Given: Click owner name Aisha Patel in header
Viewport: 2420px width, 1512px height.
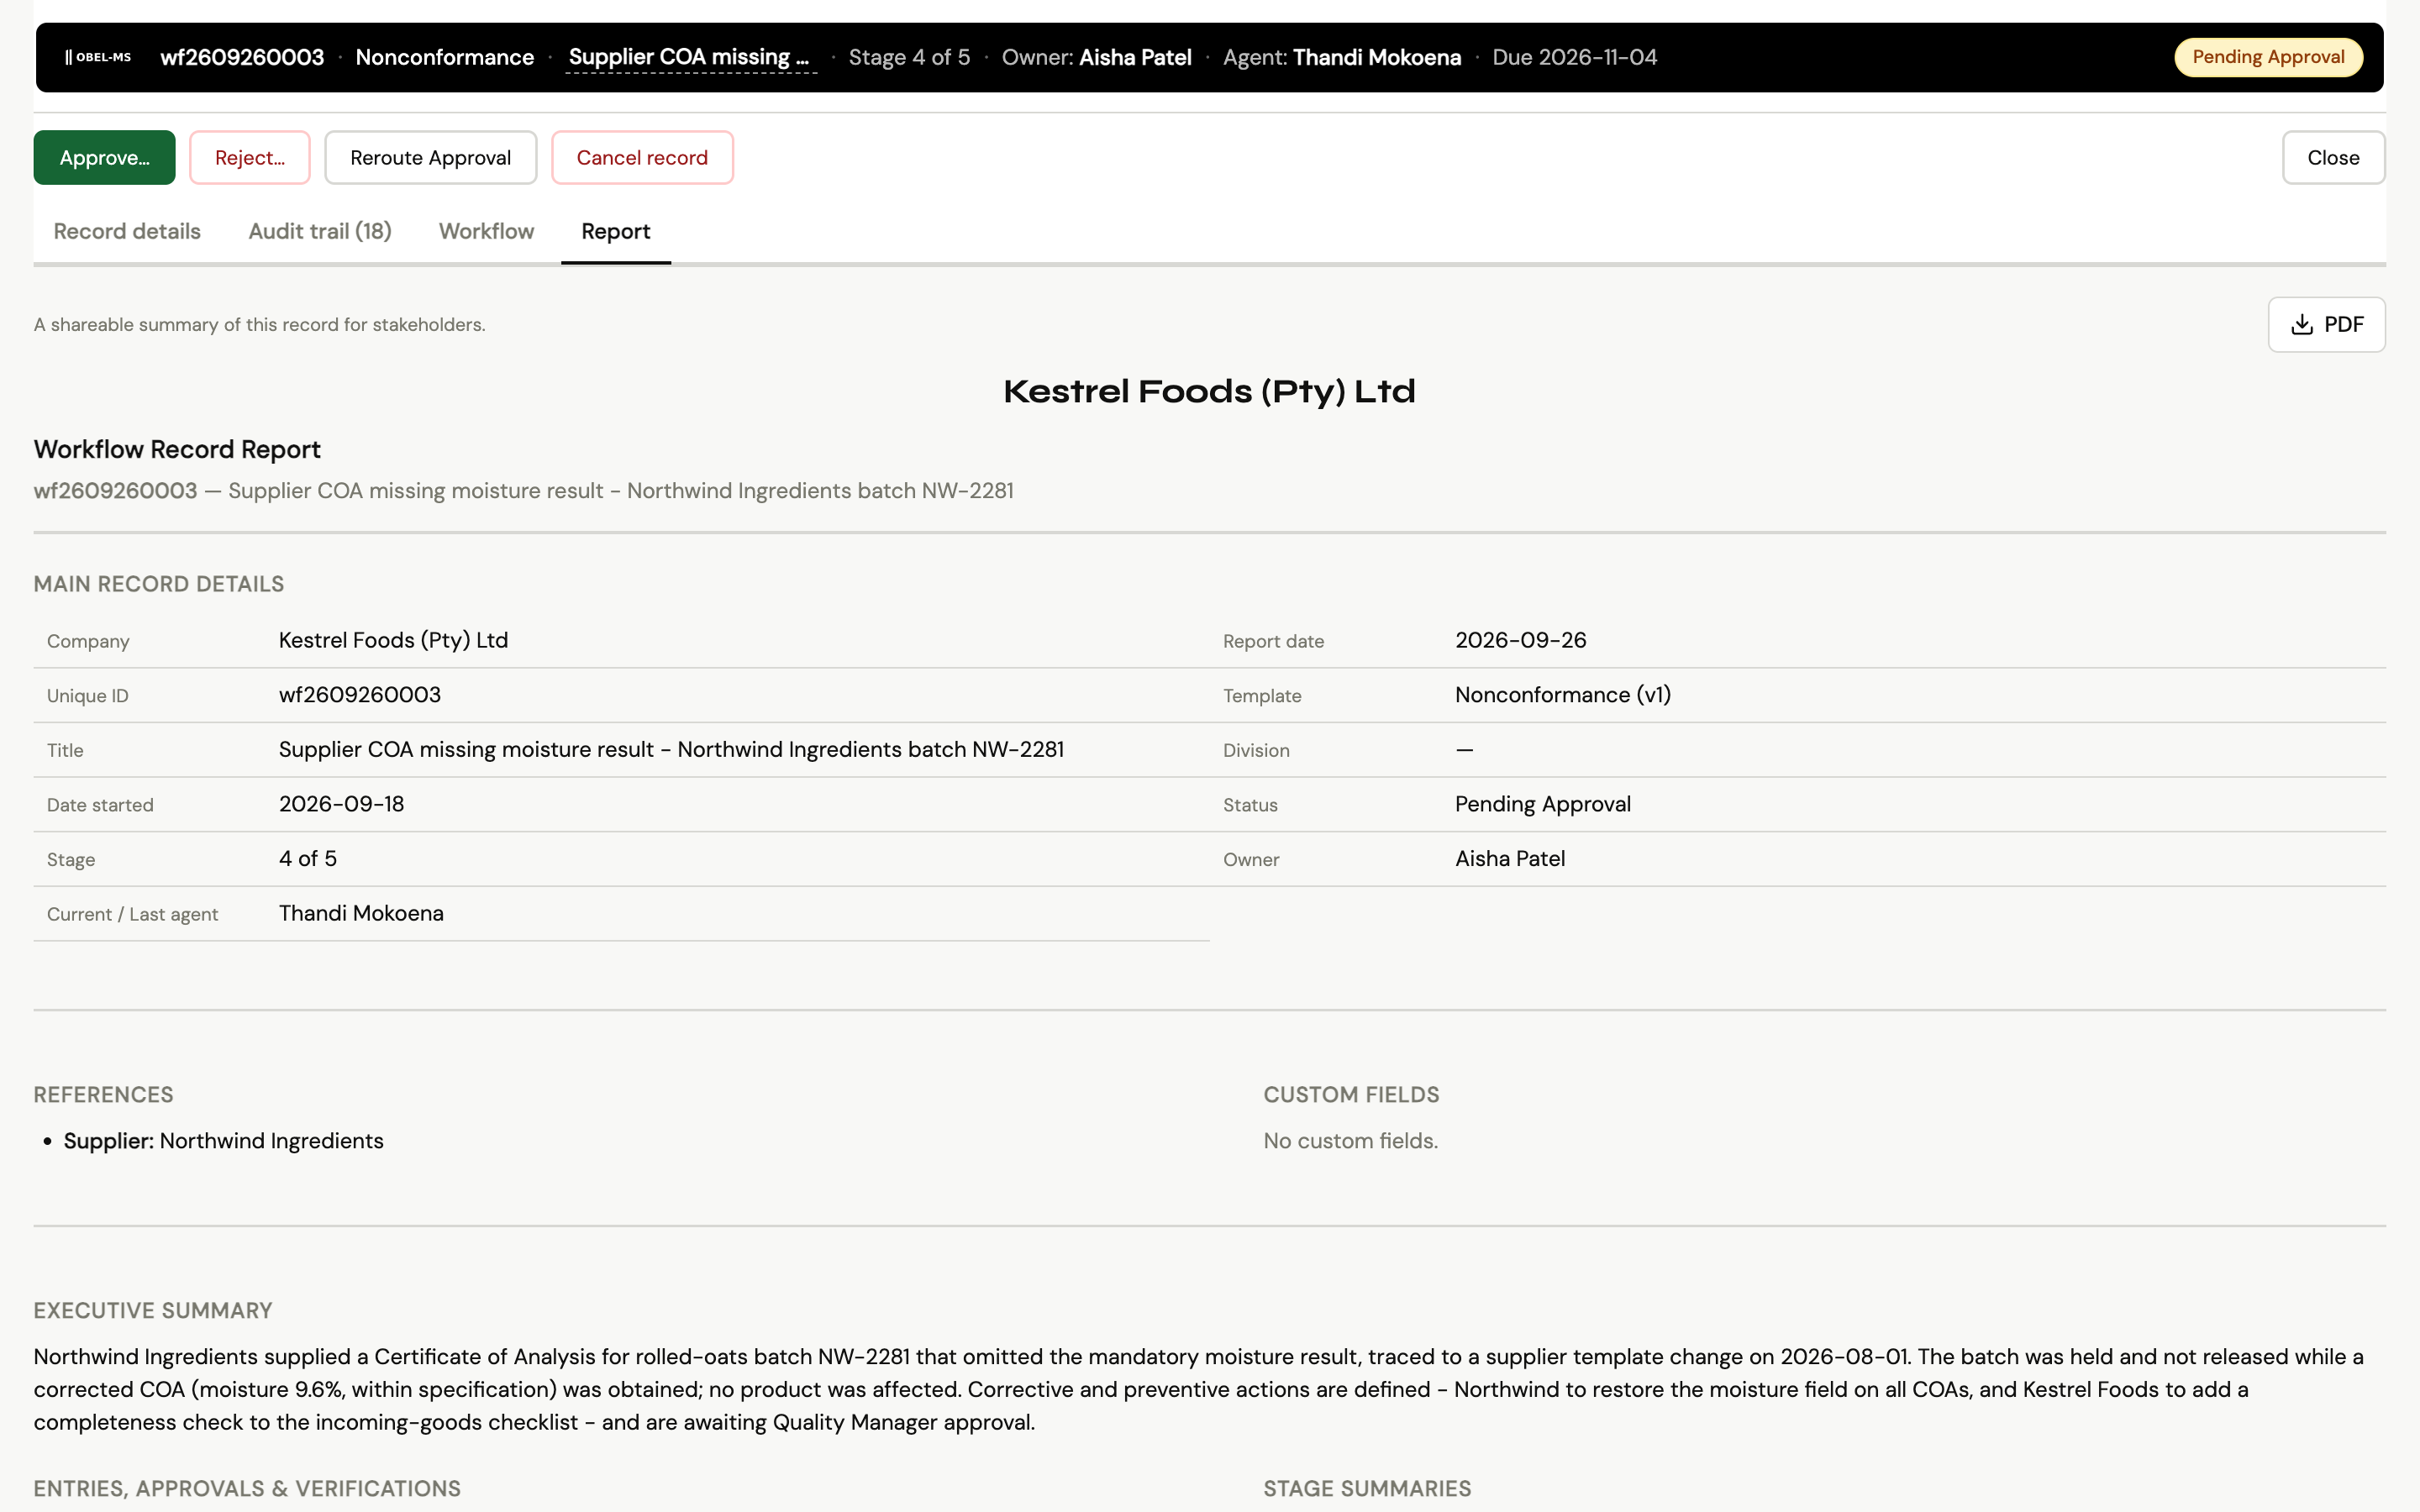Looking at the screenshot, I should pyautogui.click(x=1135, y=57).
